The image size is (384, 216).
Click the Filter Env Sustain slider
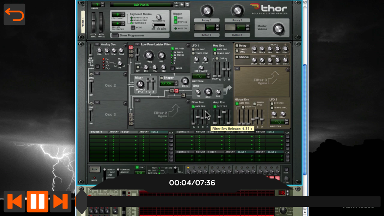202,118
